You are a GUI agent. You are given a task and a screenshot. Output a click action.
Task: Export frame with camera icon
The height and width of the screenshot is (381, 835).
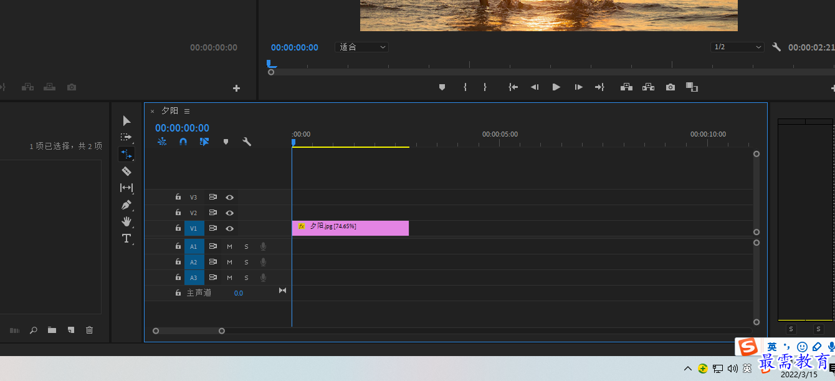coord(670,87)
